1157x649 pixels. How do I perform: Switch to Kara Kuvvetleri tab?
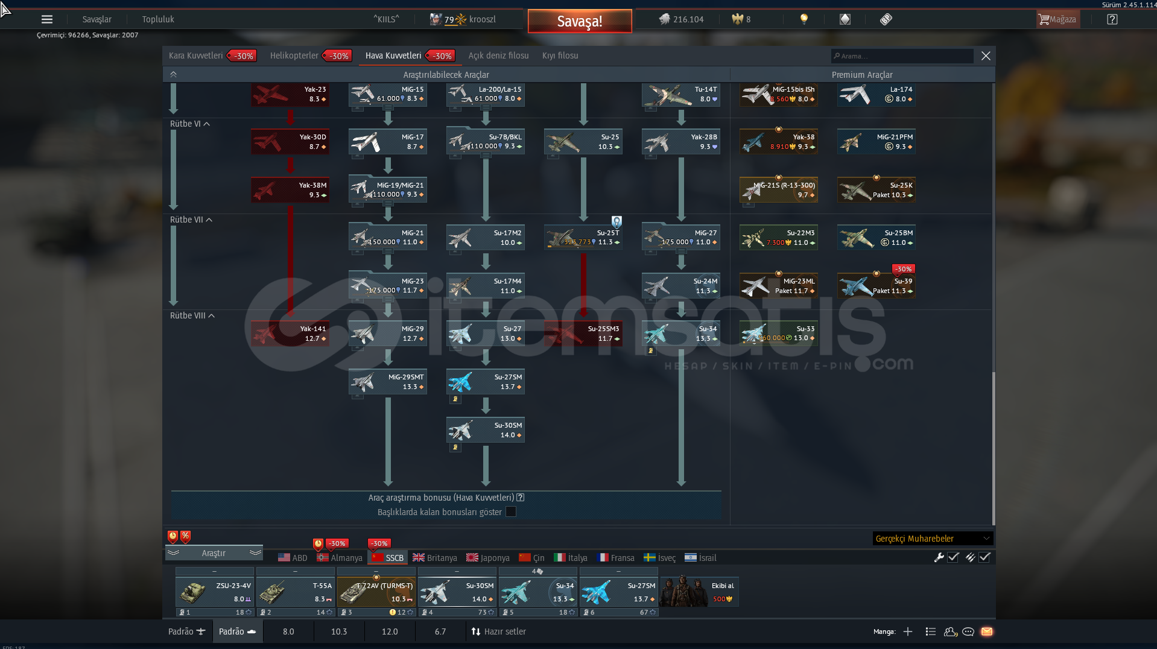(x=195, y=55)
